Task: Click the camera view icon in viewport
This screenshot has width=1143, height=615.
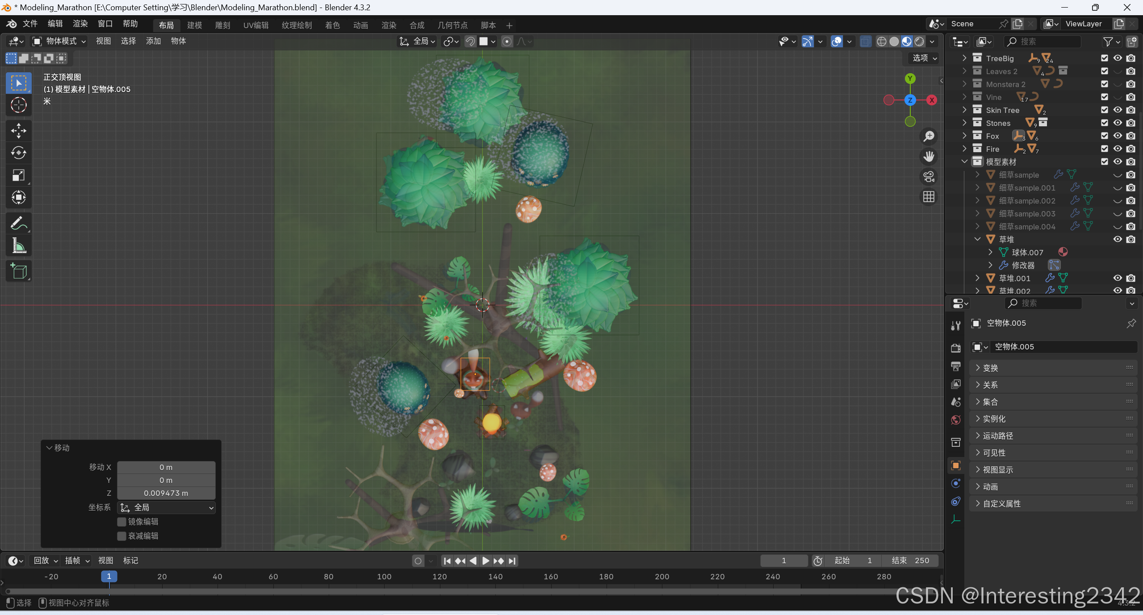Action: [929, 177]
